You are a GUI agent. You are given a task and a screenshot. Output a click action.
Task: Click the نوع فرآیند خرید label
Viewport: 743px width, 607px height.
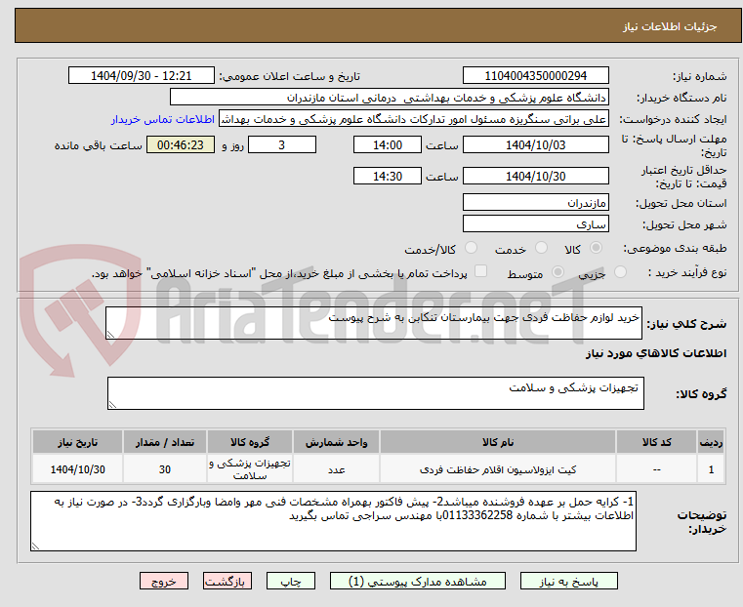point(687,272)
